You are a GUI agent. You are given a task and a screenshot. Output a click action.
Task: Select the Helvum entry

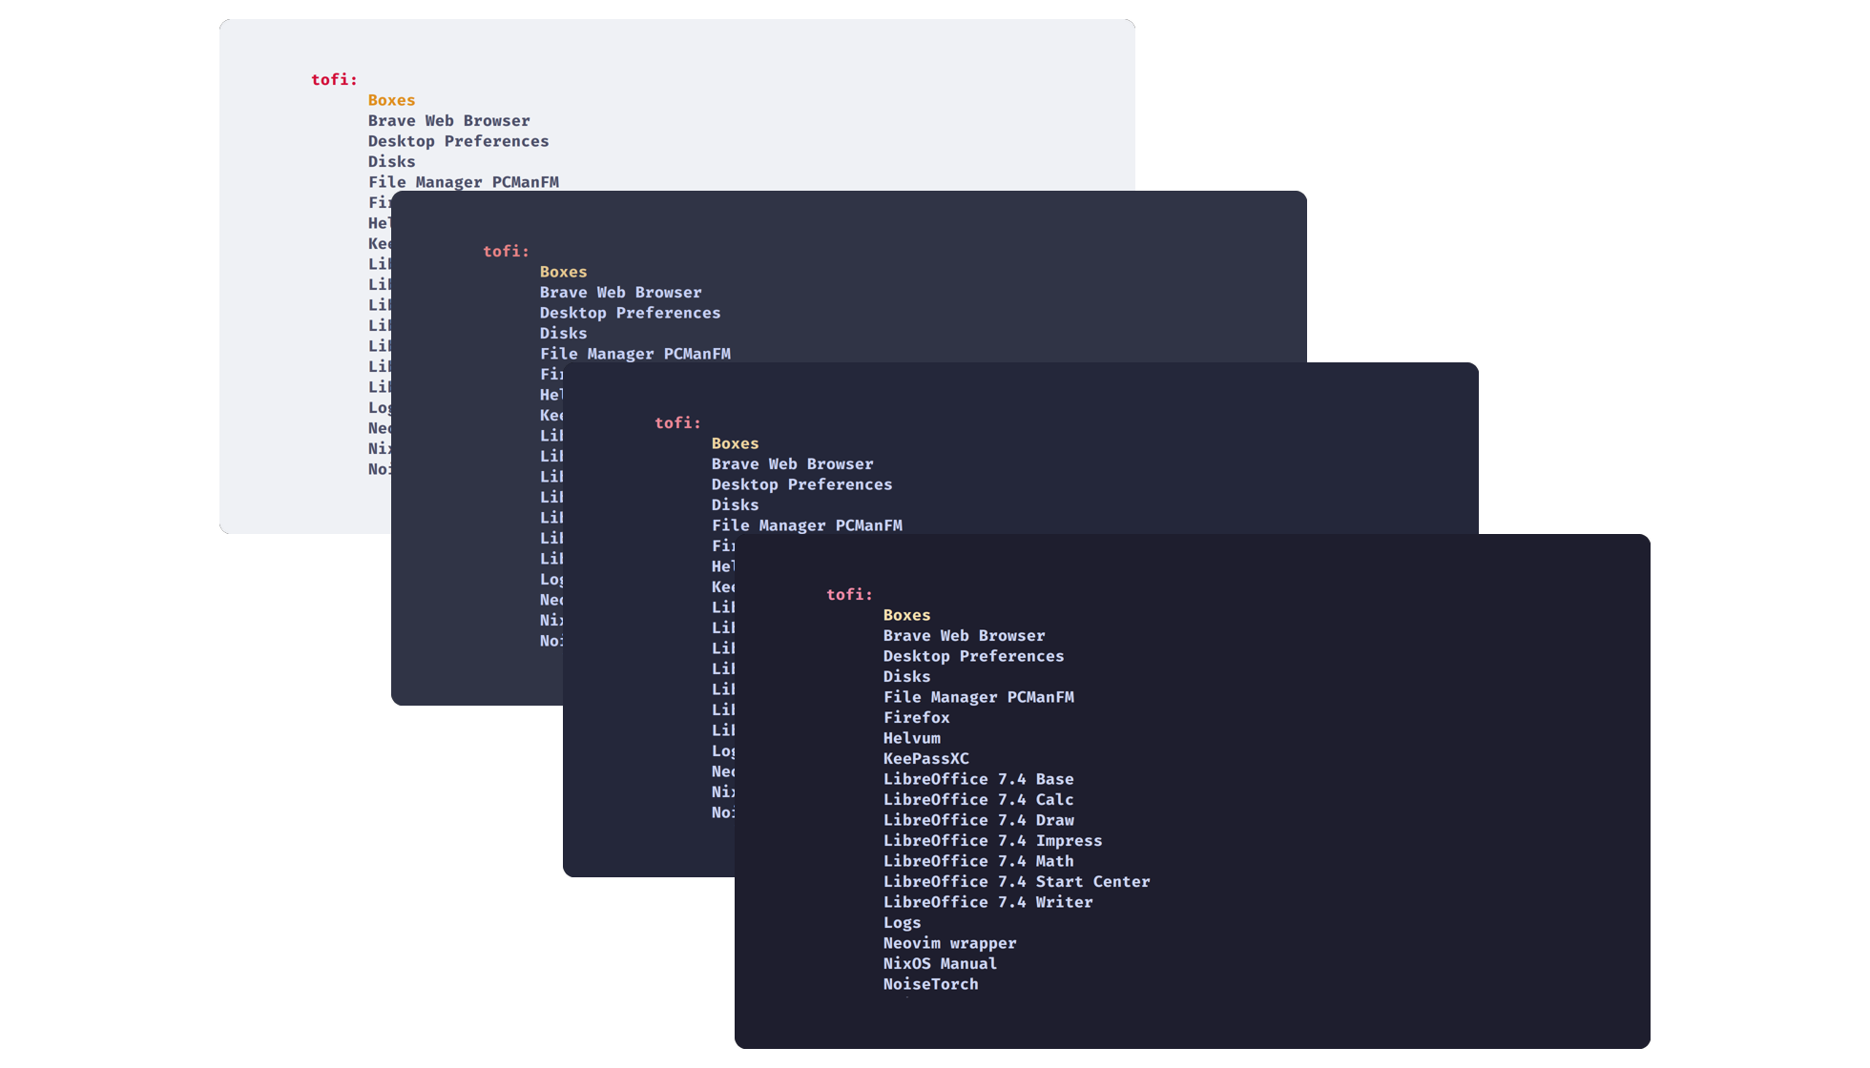[911, 738]
